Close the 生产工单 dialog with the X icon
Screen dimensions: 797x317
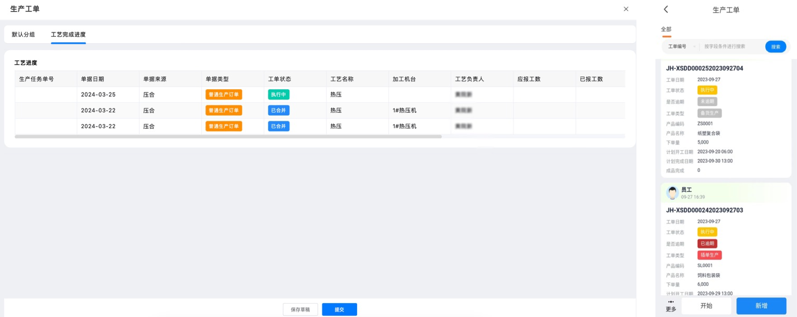[x=626, y=9]
